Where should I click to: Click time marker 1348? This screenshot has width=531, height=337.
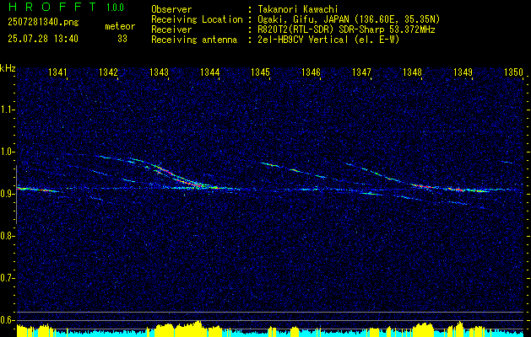[413, 72]
